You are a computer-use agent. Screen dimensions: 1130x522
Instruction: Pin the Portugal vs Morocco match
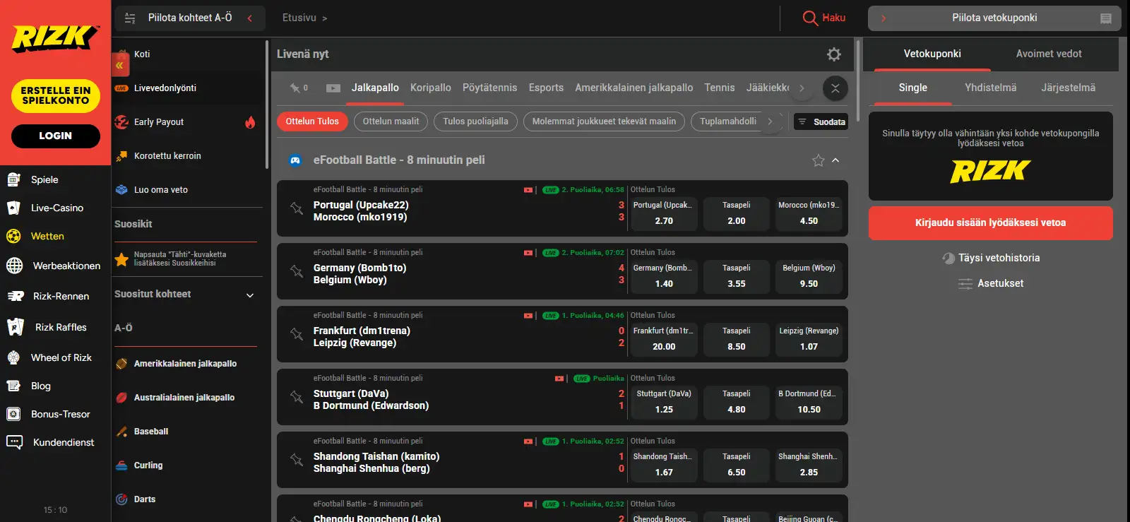[x=297, y=208]
